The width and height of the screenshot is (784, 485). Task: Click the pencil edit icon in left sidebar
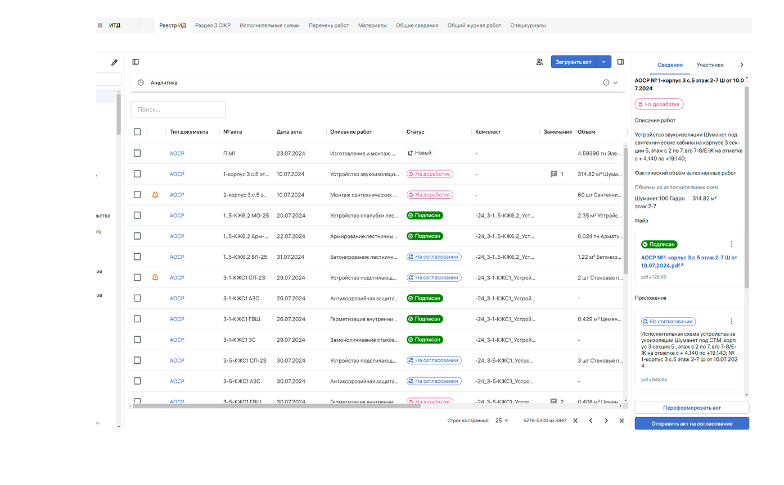point(115,62)
